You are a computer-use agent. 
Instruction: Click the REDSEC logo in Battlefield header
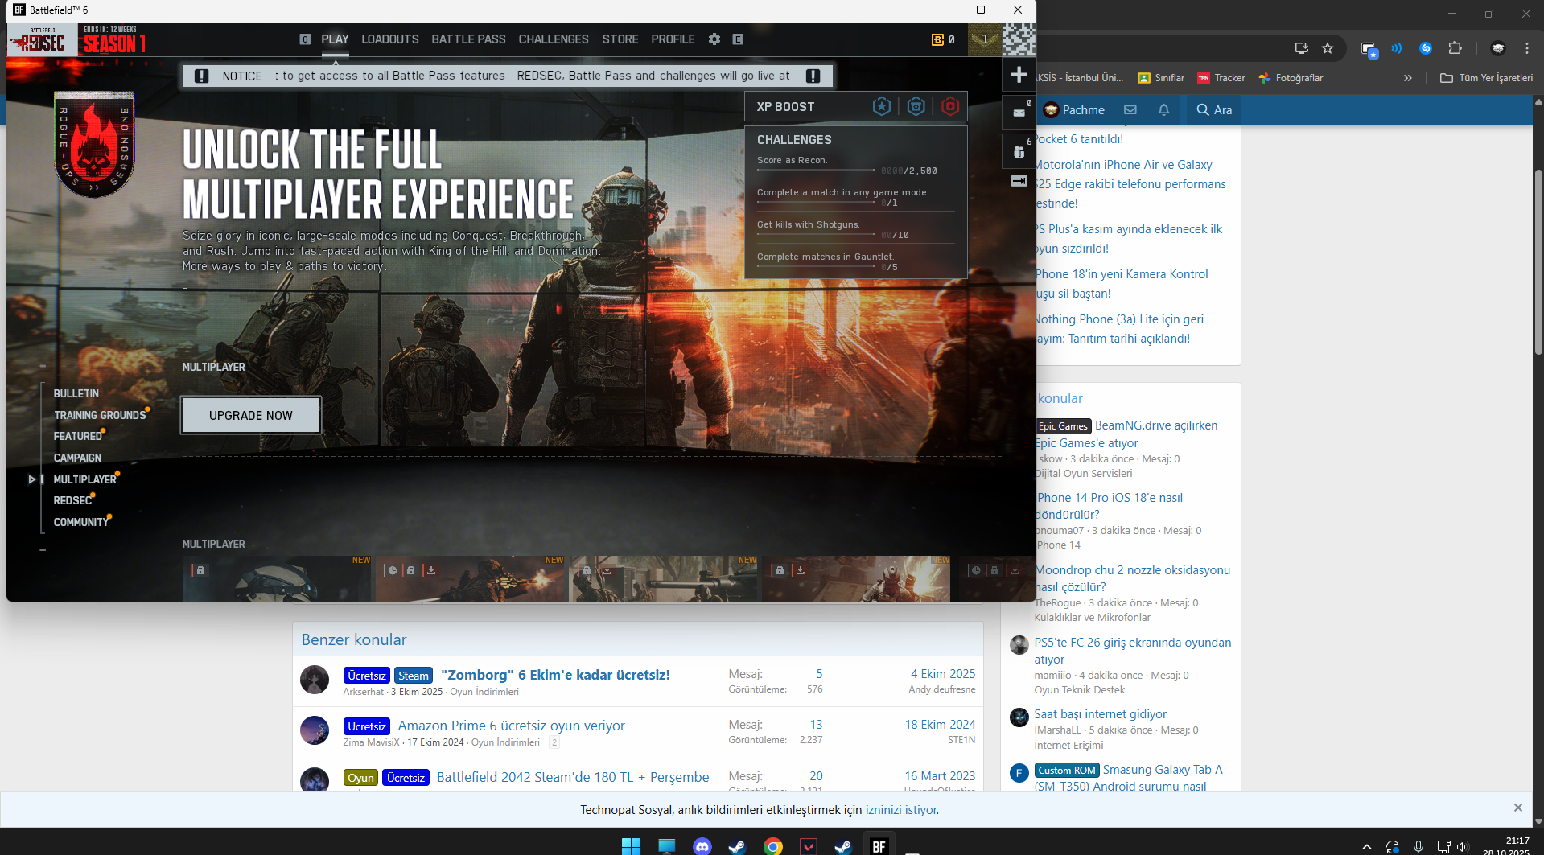coord(43,40)
